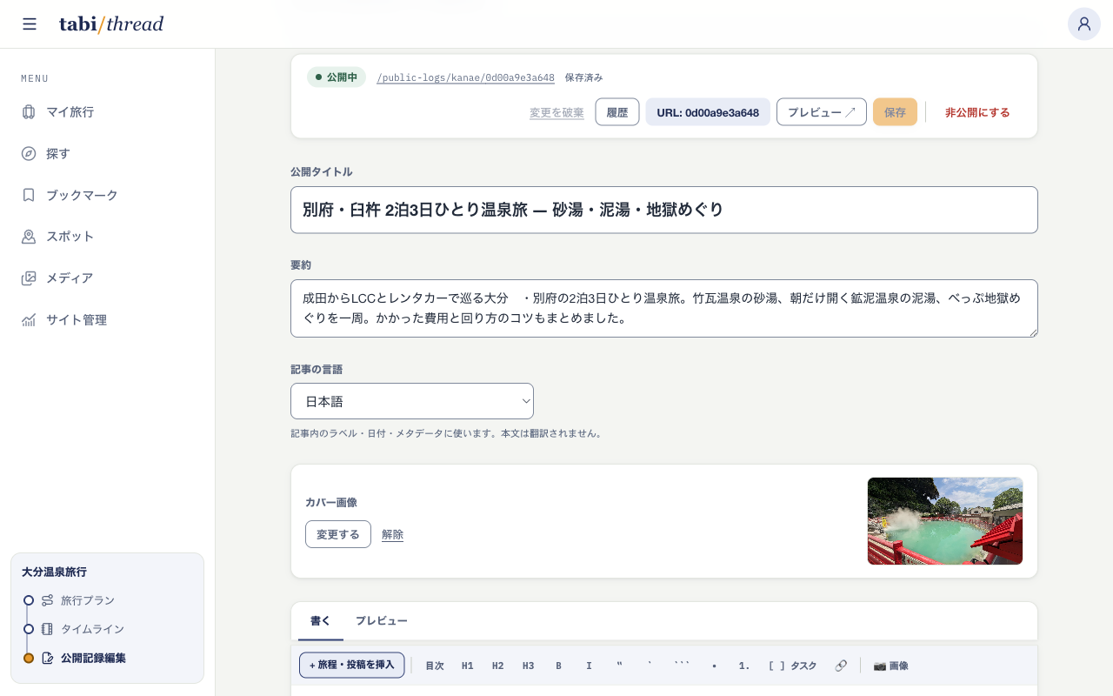The width and height of the screenshot is (1113, 696).
Task: Open メディア in sidebar
Action: click(108, 278)
